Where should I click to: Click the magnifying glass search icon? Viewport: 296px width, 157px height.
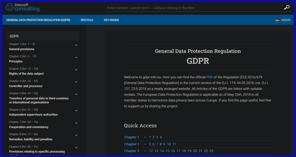coord(286,7)
